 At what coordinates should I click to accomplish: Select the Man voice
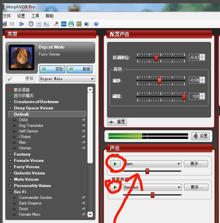click(x=22, y=142)
